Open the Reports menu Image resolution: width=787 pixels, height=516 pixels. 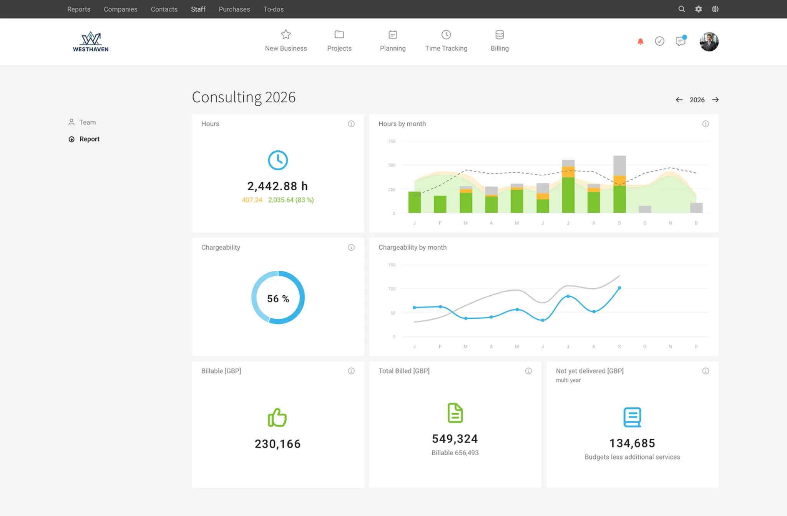tap(78, 9)
